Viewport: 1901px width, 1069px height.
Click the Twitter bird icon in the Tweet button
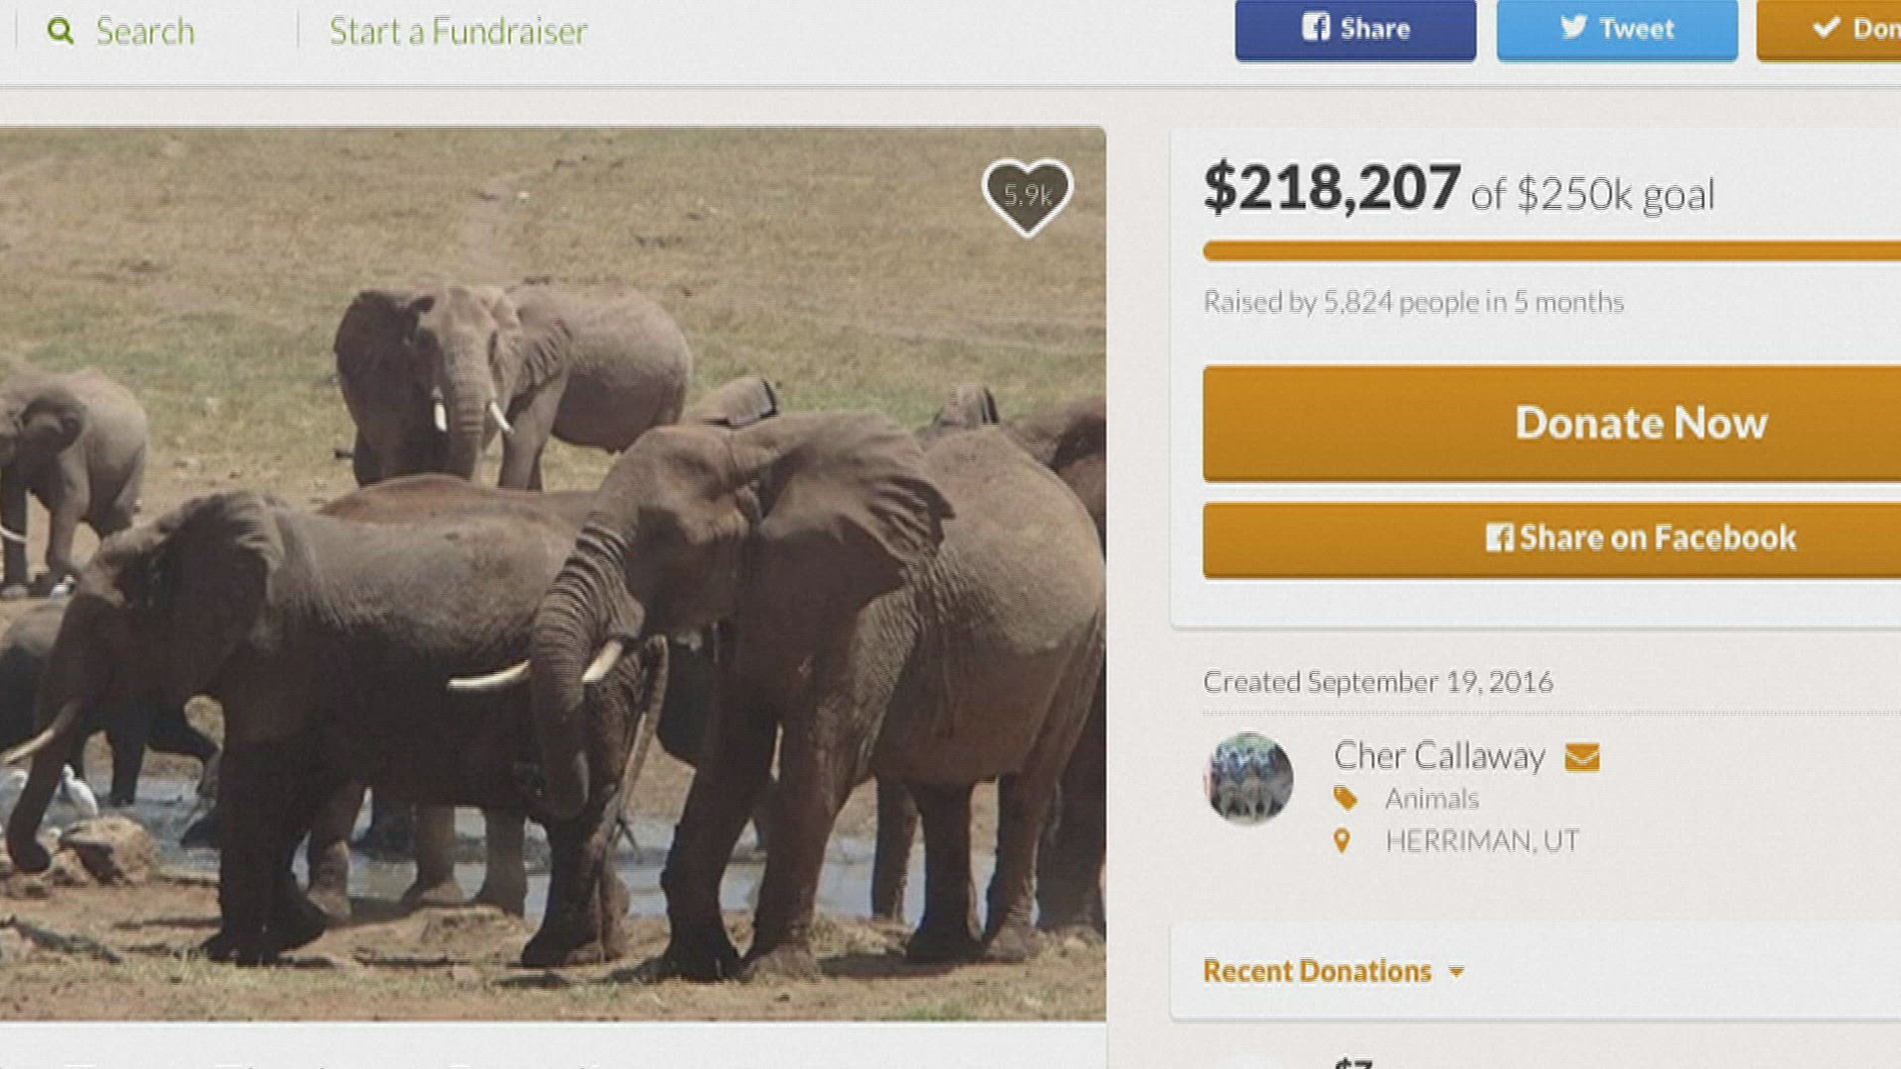(1573, 28)
